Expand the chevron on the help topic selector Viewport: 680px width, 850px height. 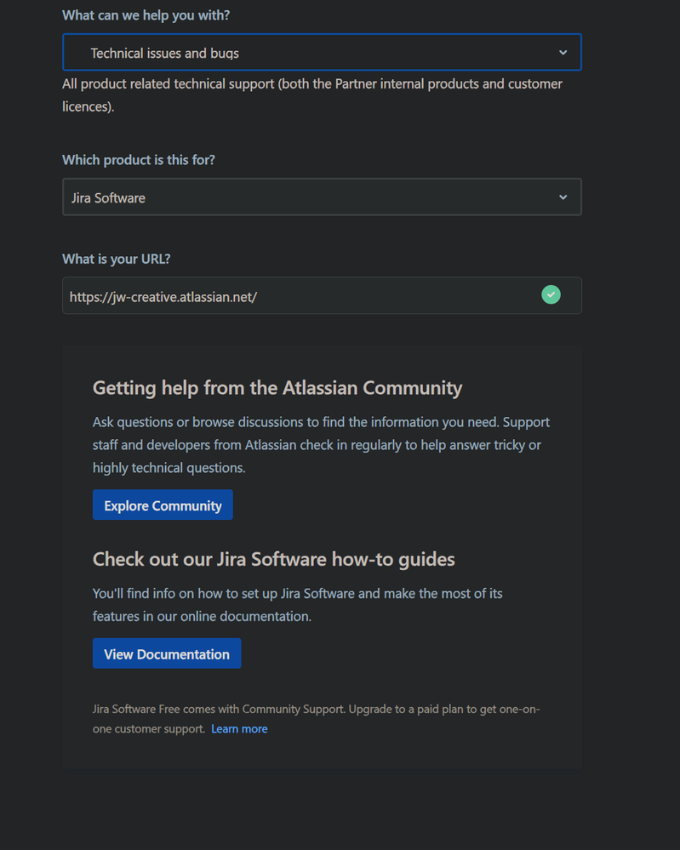click(x=563, y=53)
